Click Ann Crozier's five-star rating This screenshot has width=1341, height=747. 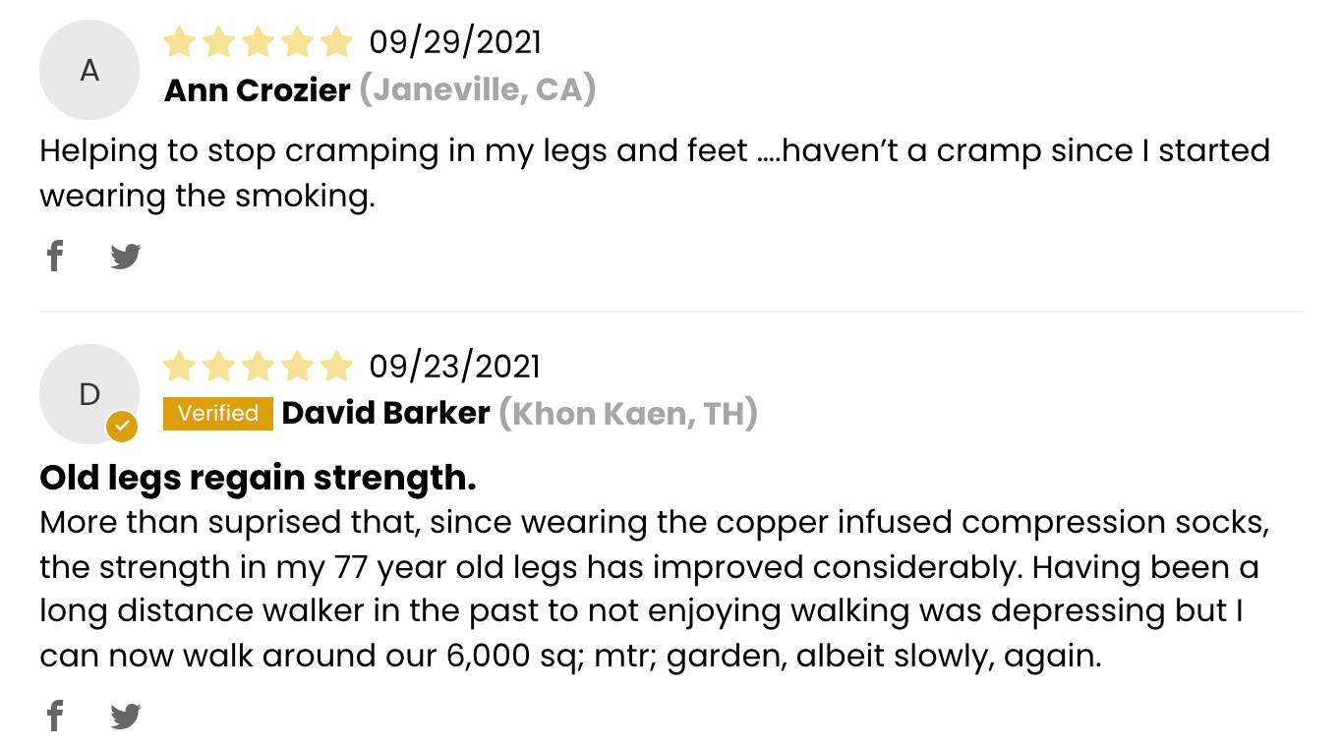(x=258, y=42)
